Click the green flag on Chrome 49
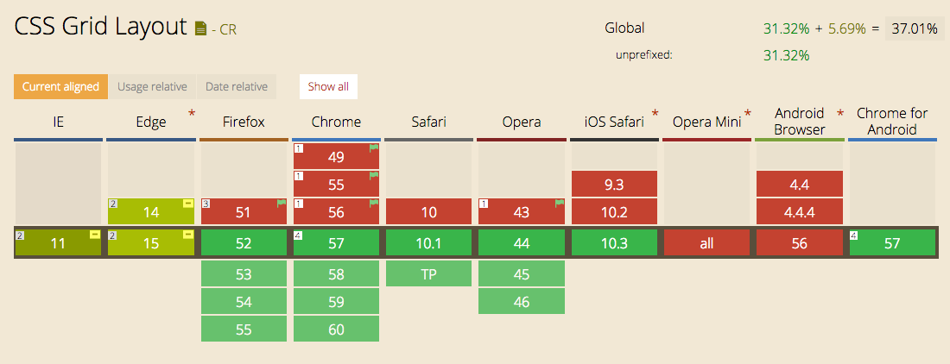The width and height of the screenshot is (950, 364). coord(374,149)
